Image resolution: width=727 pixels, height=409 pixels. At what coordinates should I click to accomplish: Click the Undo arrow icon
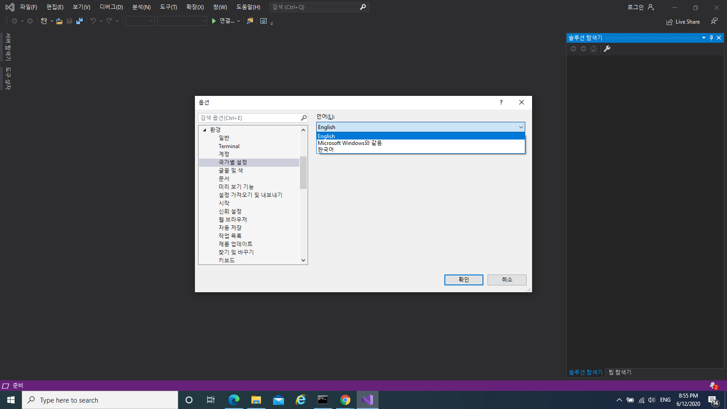pos(93,21)
